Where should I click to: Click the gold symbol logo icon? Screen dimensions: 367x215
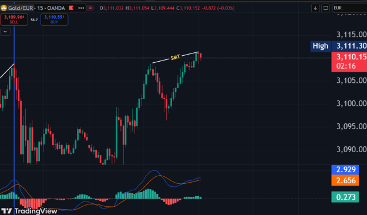[4, 8]
